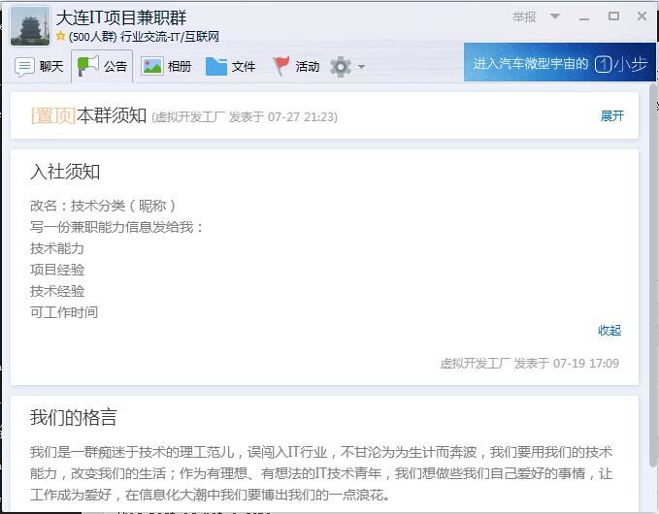
Task: Click the line 项目经验
Action: [x=57, y=270]
